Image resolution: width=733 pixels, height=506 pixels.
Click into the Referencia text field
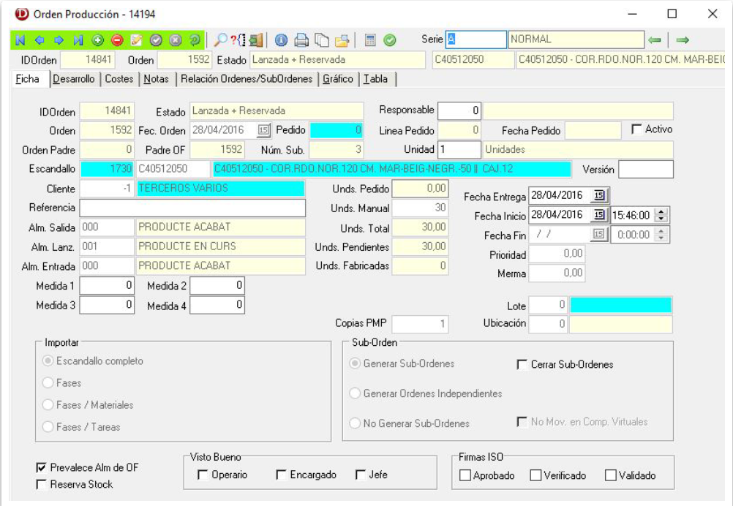192,208
